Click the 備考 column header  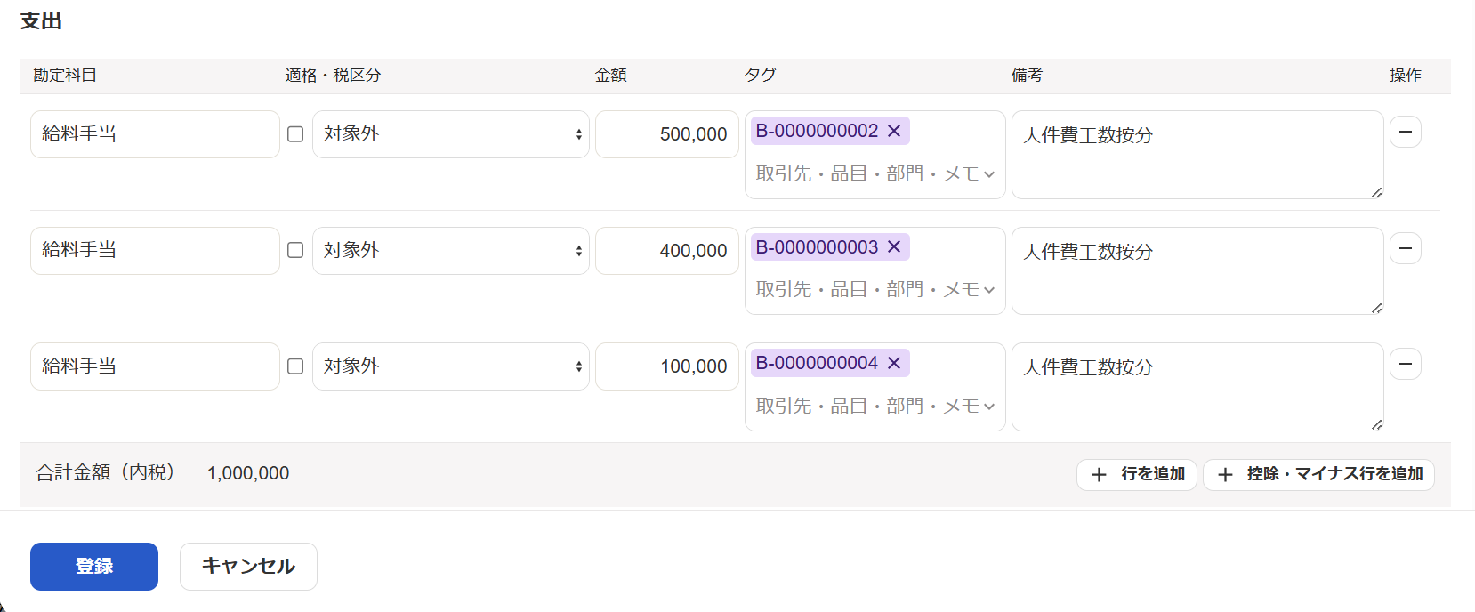point(1027,76)
